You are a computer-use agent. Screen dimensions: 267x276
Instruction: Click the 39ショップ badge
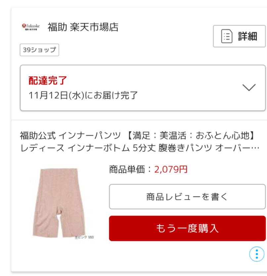coord(39,50)
